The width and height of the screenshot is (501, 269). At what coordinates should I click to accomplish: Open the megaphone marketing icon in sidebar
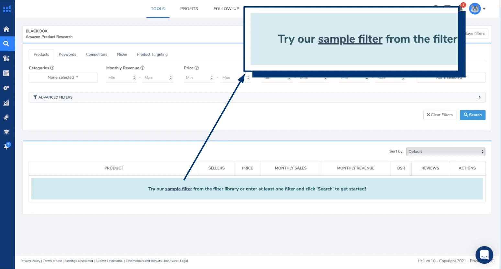click(x=6, y=117)
